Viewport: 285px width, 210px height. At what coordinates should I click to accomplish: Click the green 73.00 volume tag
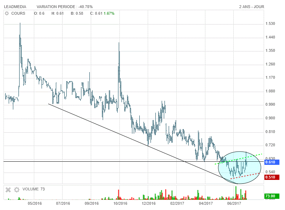point(272,196)
